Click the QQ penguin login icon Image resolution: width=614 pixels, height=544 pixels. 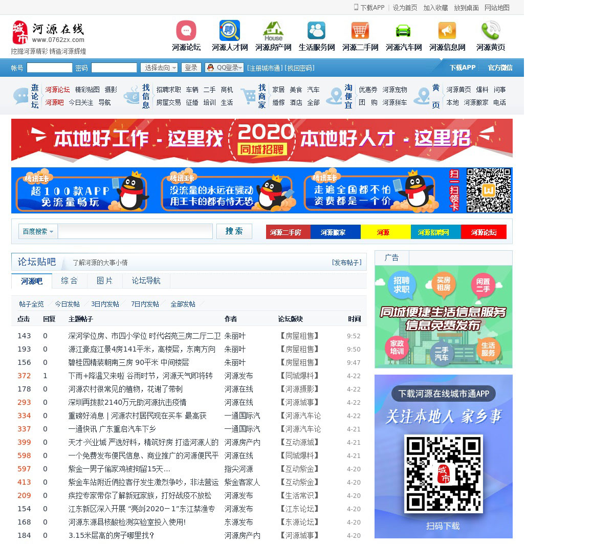(210, 68)
